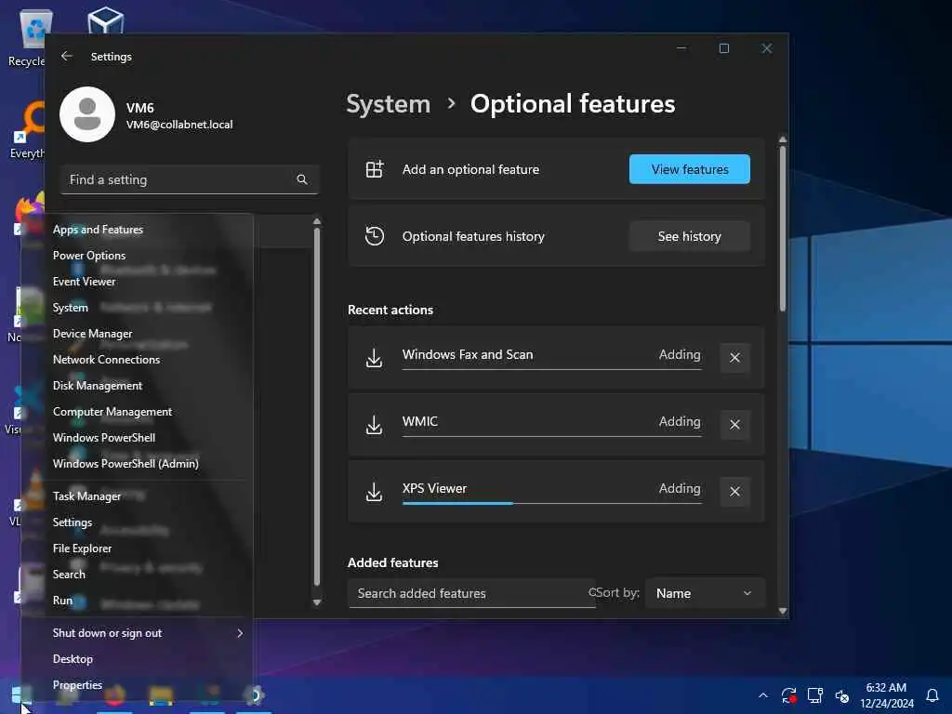Click the network display tray icon

tap(815, 695)
